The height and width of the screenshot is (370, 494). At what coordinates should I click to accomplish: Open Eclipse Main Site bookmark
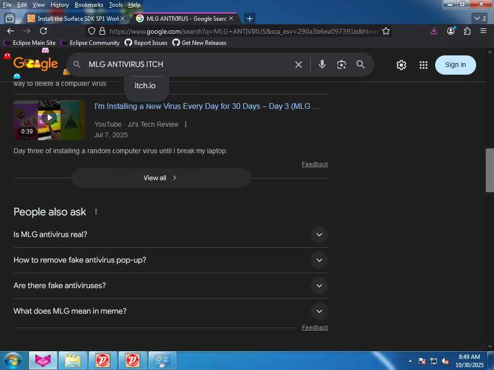pyautogui.click(x=29, y=43)
